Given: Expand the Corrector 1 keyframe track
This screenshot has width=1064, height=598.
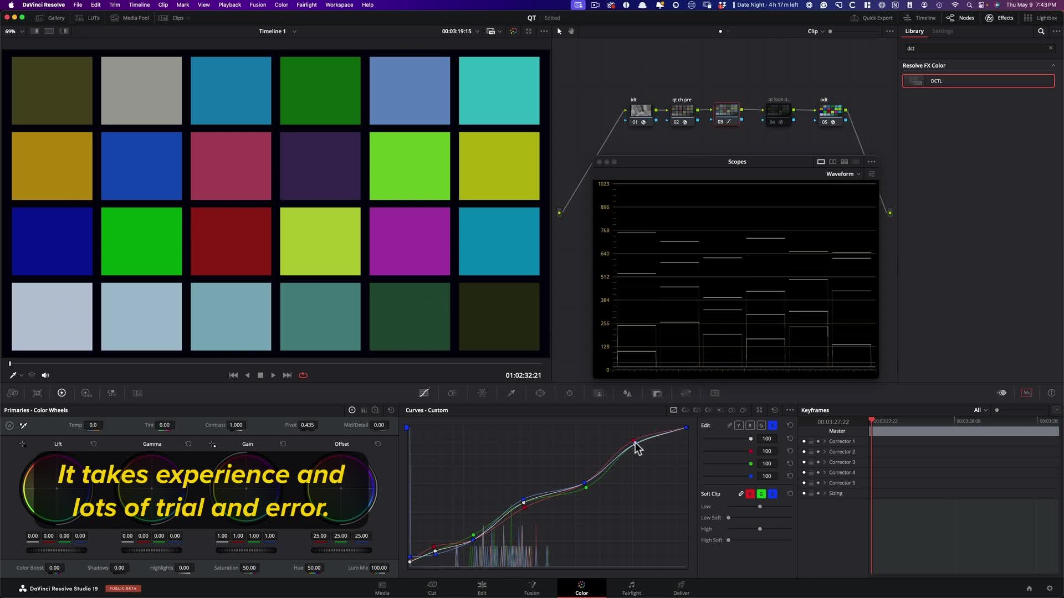Looking at the screenshot, I should (x=825, y=441).
